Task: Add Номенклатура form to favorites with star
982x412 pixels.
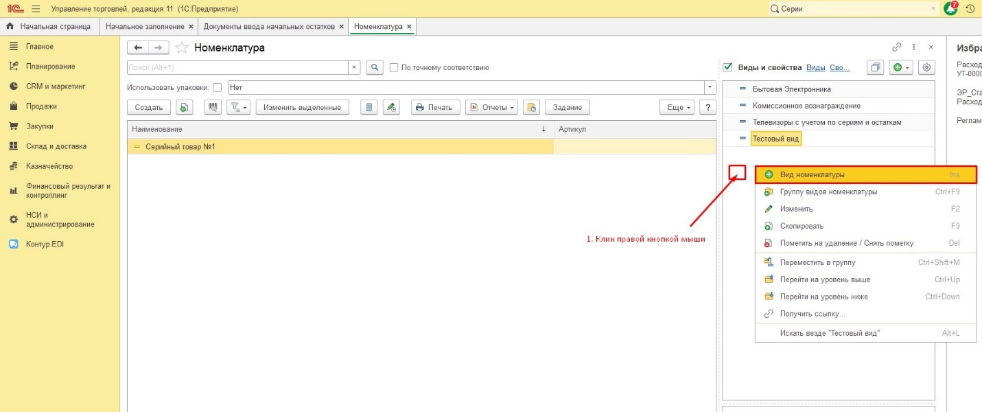Action: pyautogui.click(x=182, y=47)
